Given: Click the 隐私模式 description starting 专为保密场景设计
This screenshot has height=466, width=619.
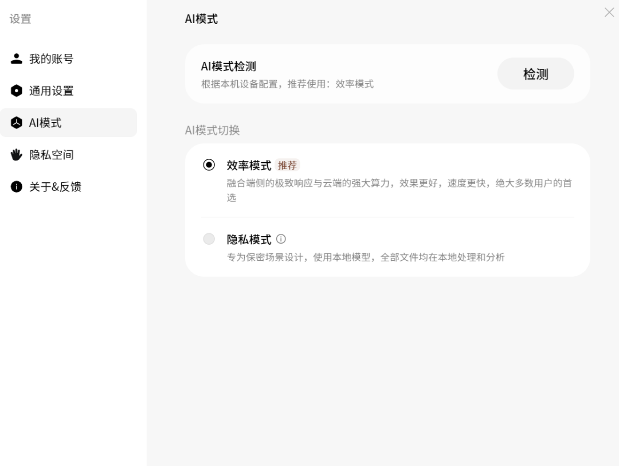Looking at the screenshot, I should (366, 257).
